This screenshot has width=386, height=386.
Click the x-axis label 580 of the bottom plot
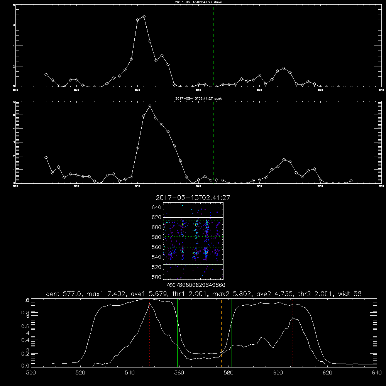click(229, 372)
